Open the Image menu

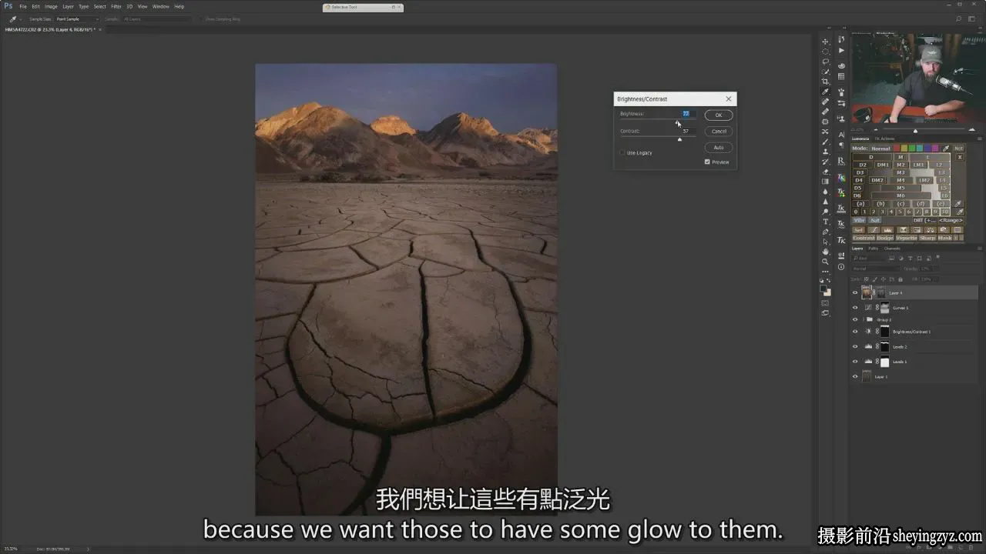[51, 6]
